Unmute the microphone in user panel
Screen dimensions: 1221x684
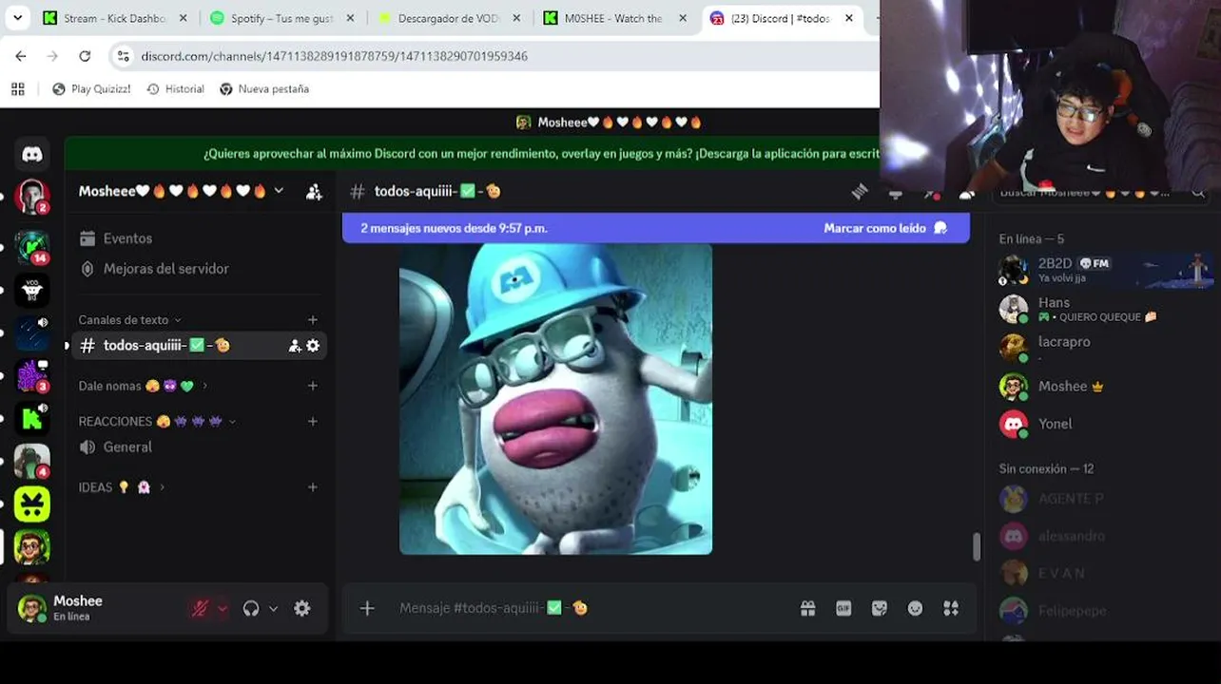200,609
